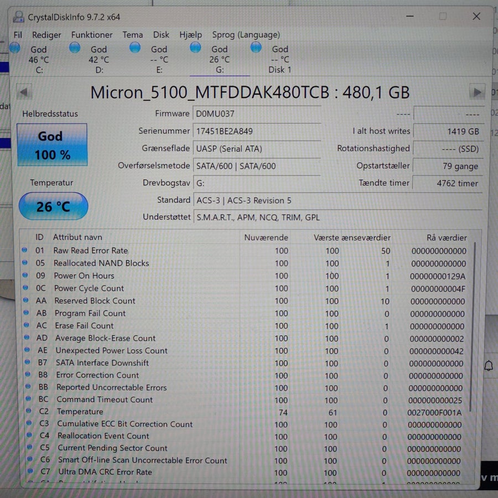The height and width of the screenshot is (498, 498).
Task: Click the God 100 % health status button
Action: [52, 145]
